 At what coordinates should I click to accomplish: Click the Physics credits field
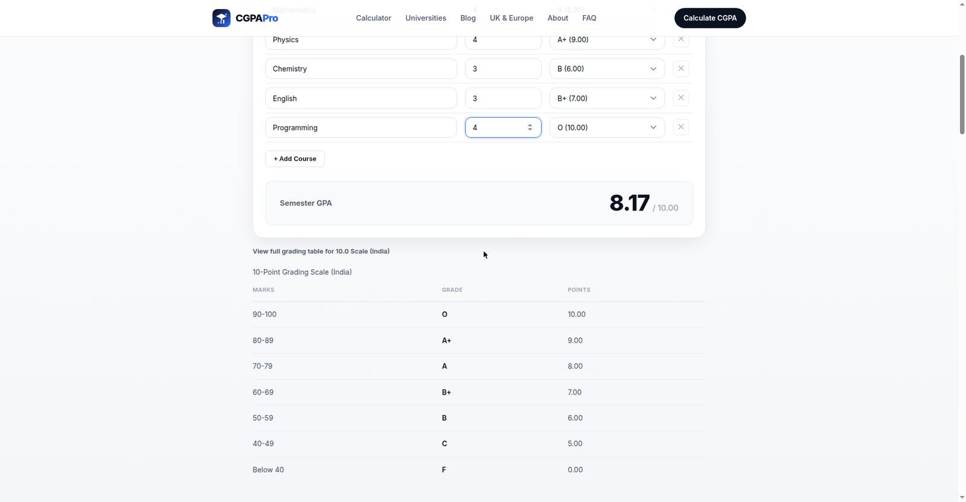click(x=503, y=40)
